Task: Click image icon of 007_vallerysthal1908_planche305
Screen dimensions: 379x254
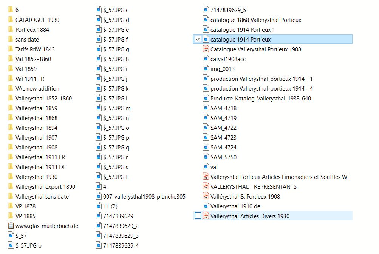Action: [x=98, y=196]
